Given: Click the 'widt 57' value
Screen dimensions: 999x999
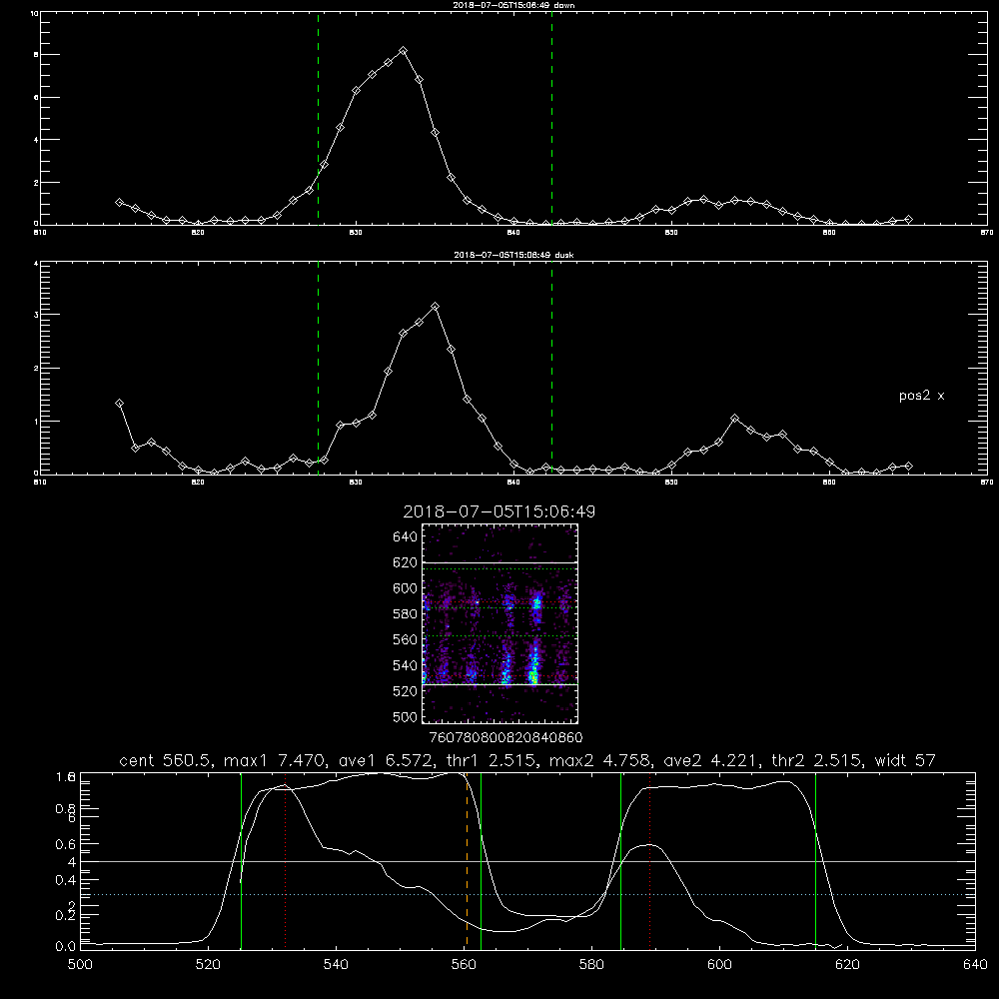Looking at the screenshot, I should tap(905, 760).
